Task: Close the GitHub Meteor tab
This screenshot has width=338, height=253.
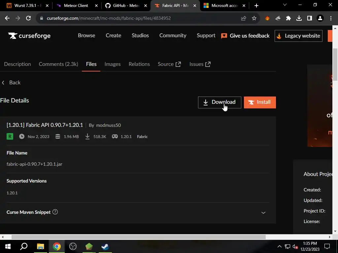Action: (146, 6)
